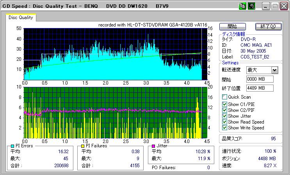Disable Show Jitter checkbox
This screenshot has height=175, width=290.
224,116
